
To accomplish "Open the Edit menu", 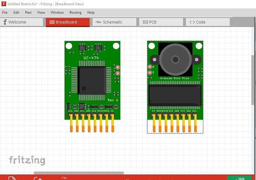I will [16, 13].
